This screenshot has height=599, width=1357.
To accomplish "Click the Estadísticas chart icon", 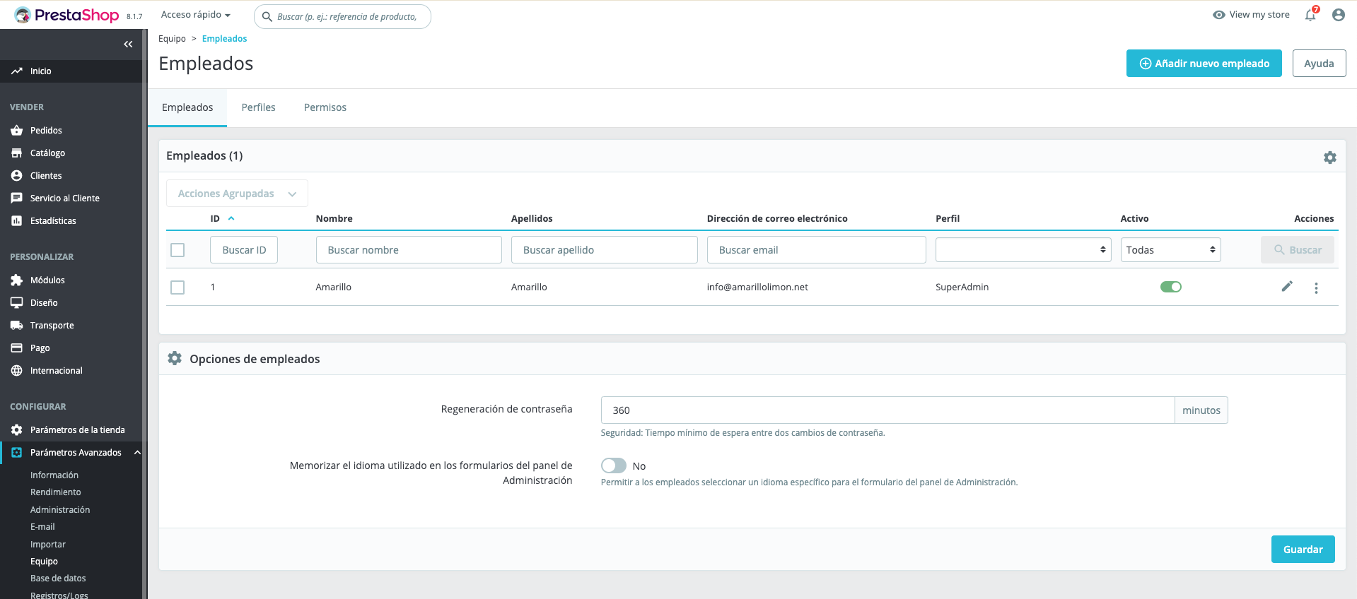I will pyautogui.click(x=16, y=220).
